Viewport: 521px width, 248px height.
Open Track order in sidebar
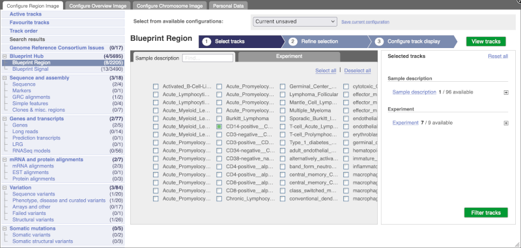(23, 31)
